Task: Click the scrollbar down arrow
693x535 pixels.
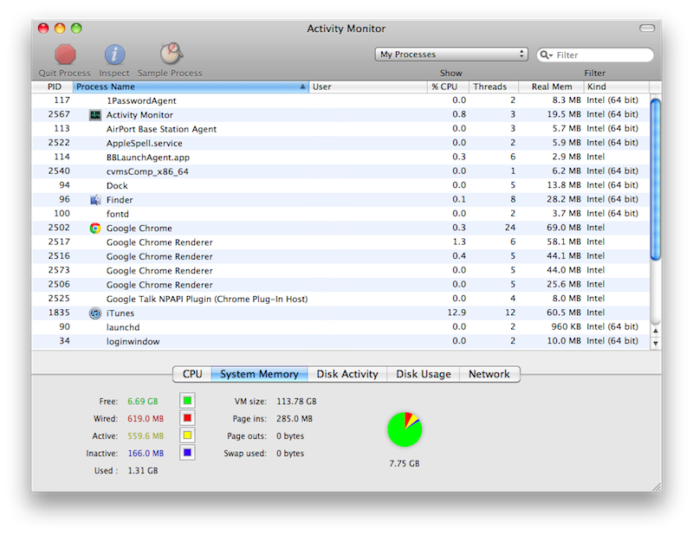Action: 656,343
